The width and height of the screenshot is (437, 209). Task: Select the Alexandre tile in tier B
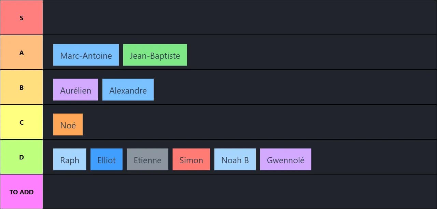click(x=128, y=90)
